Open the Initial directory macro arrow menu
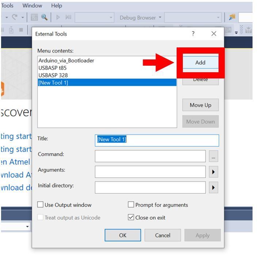Screen dimensions: 258x255 [213, 188]
